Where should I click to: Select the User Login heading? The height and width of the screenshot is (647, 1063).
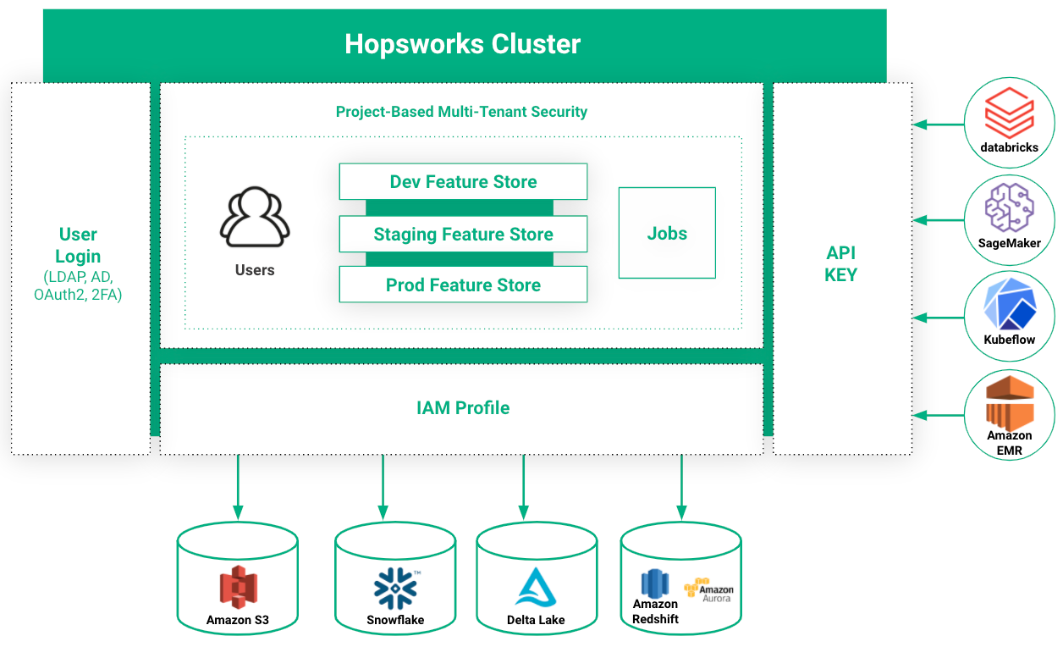[78, 246]
